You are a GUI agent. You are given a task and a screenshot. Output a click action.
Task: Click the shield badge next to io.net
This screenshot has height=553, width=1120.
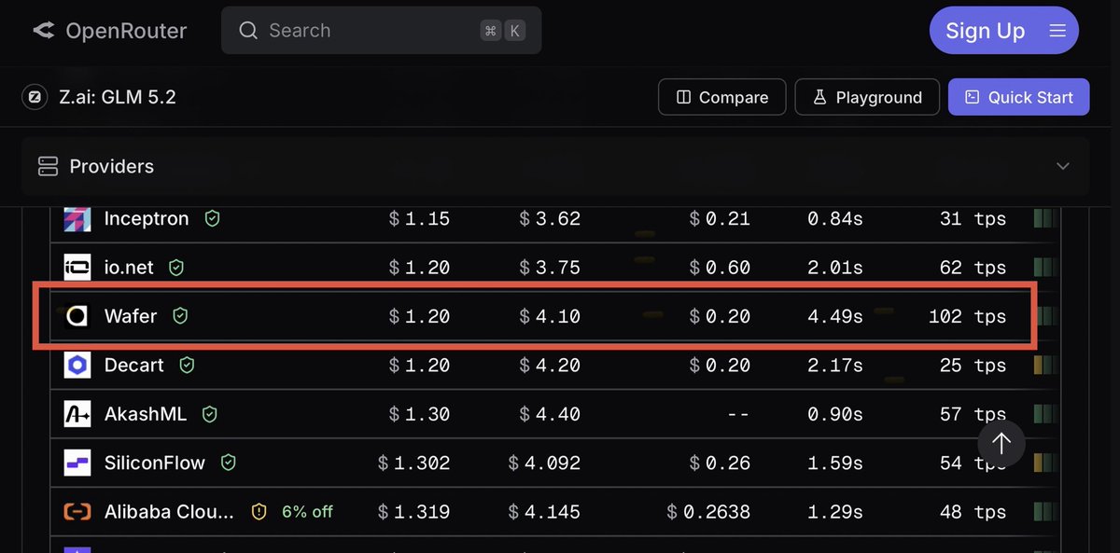click(x=176, y=268)
